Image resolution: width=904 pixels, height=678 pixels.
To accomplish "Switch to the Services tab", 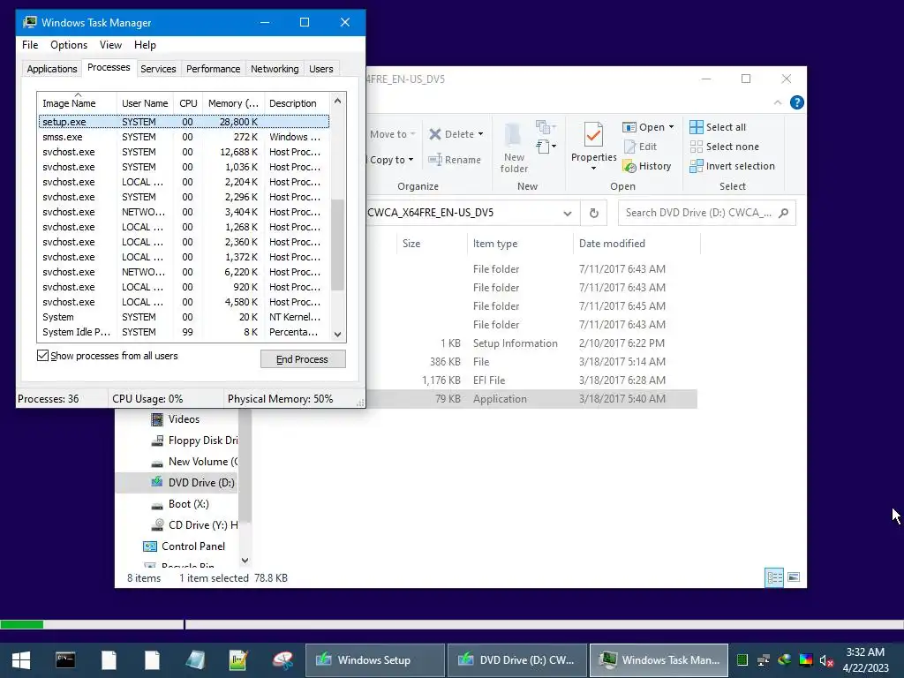I will tap(158, 69).
